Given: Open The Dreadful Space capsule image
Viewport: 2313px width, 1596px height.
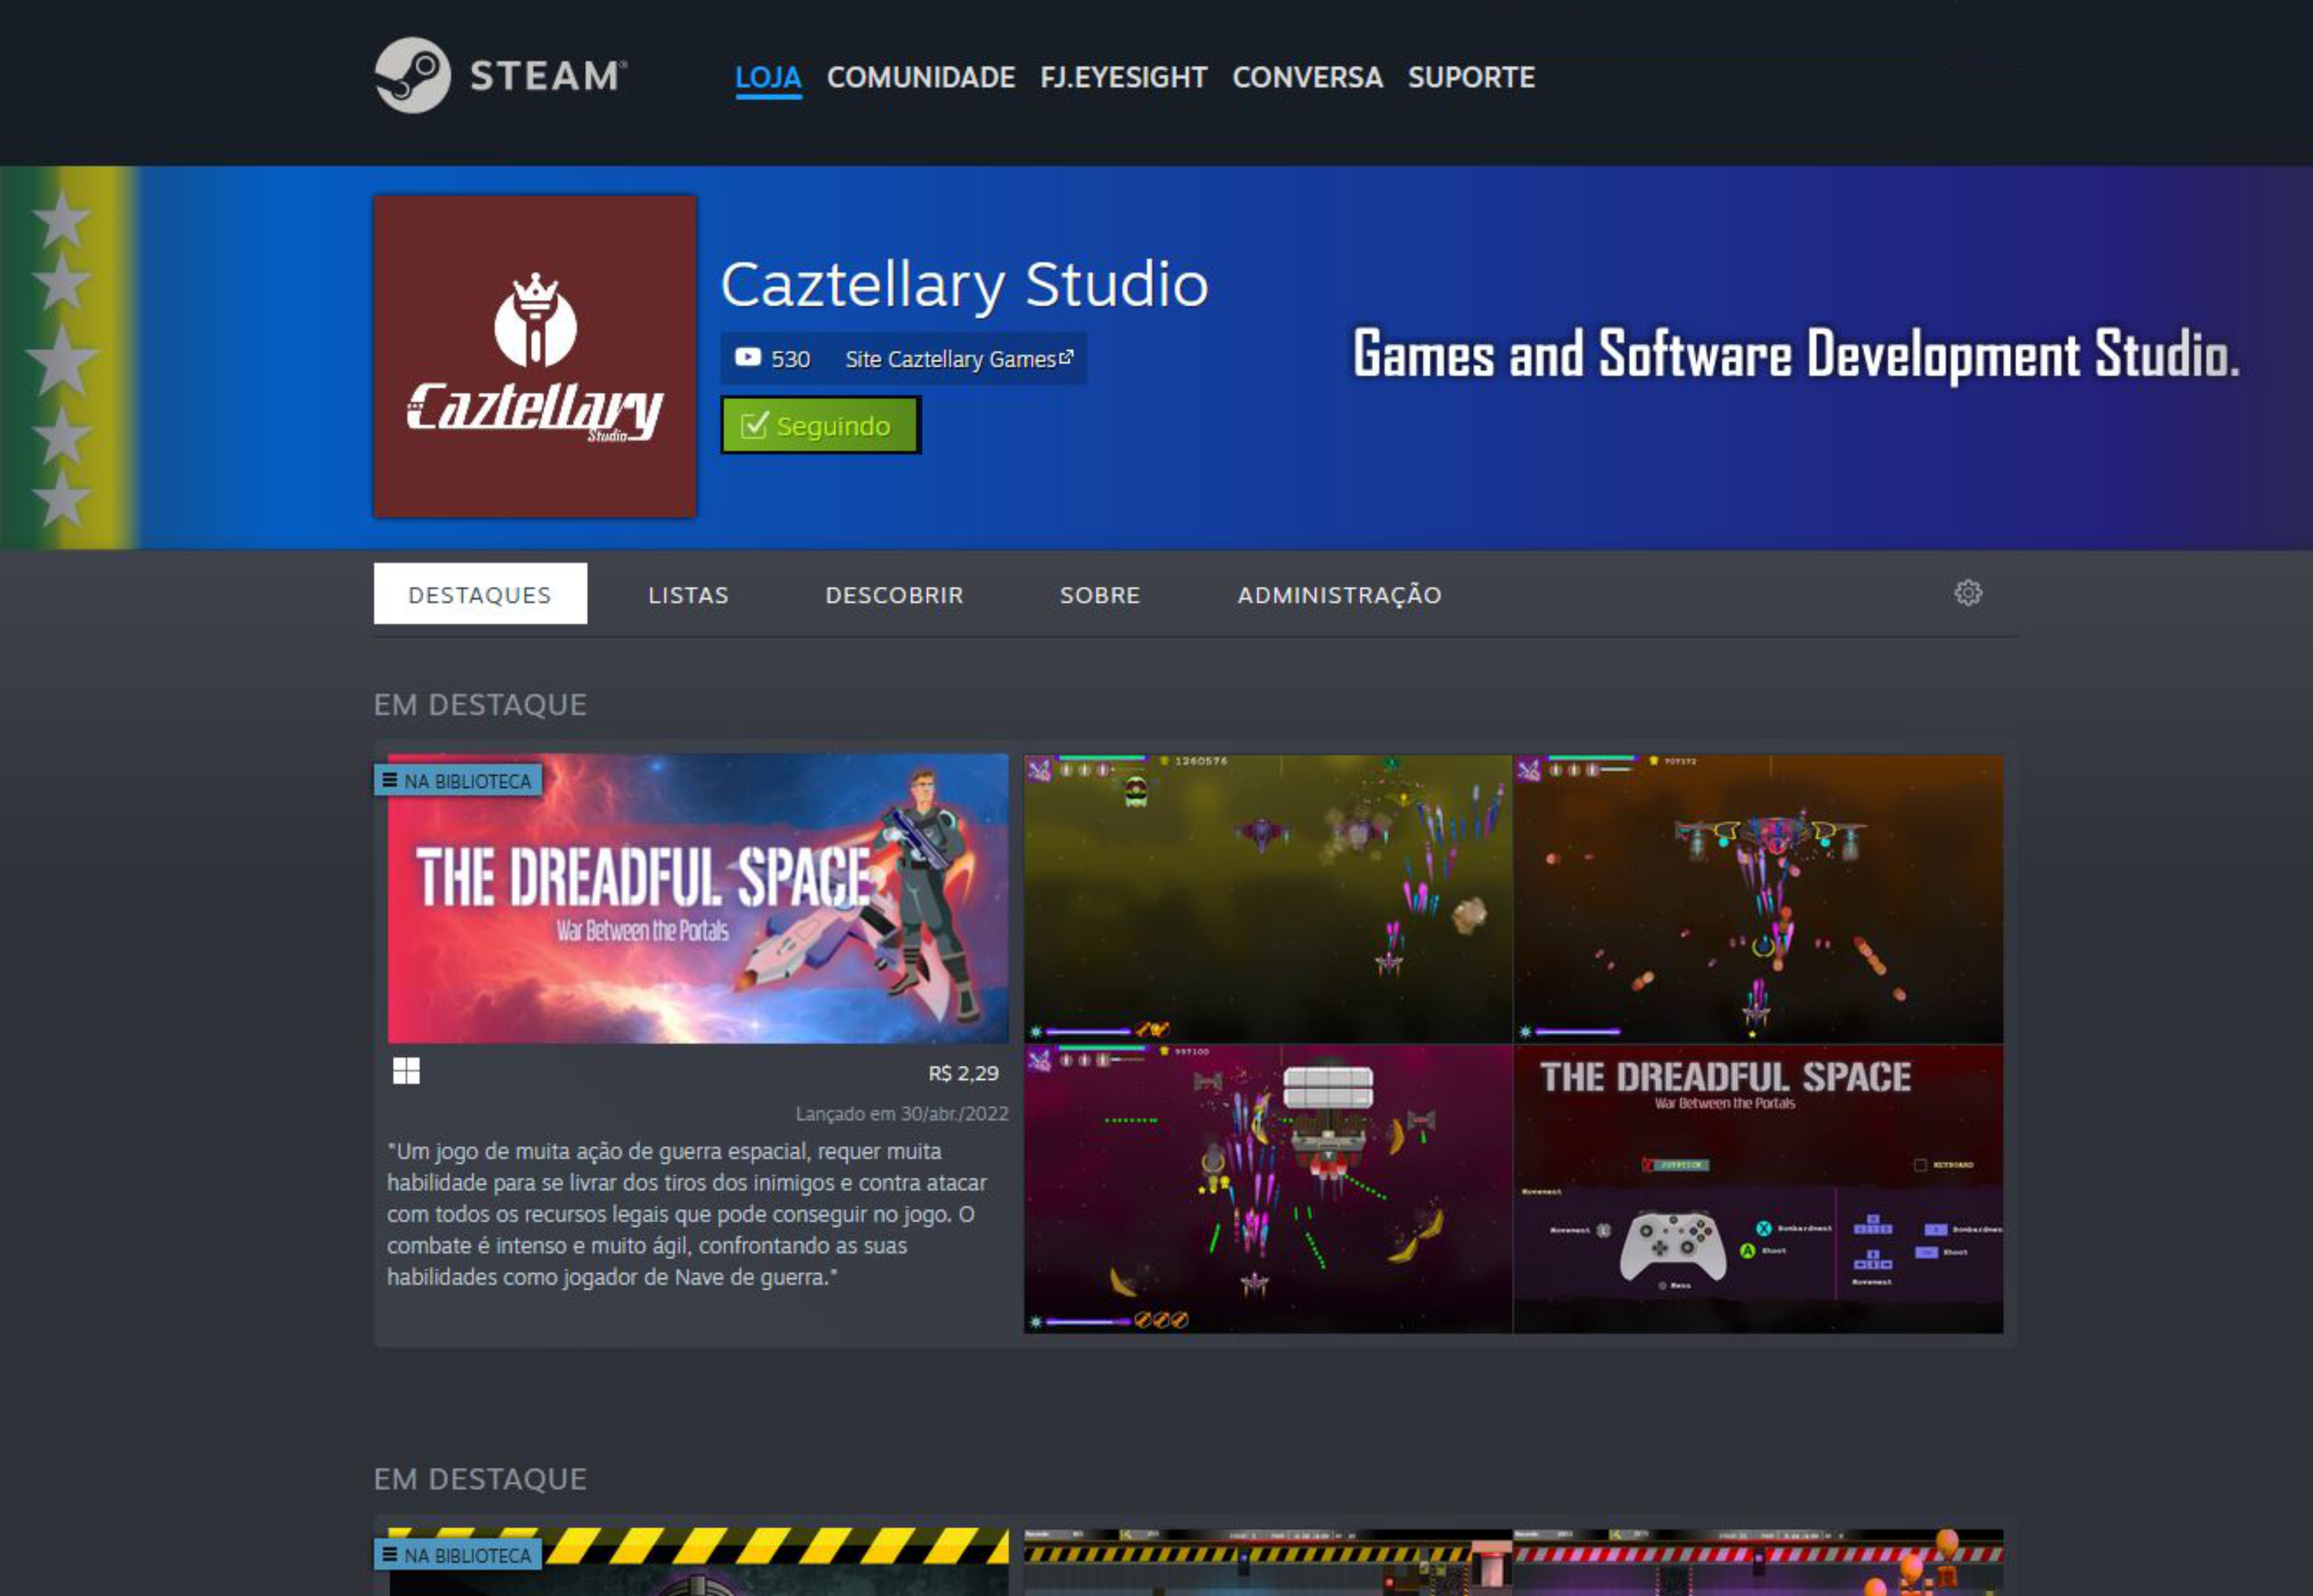Looking at the screenshot, I should pos(698,898).
